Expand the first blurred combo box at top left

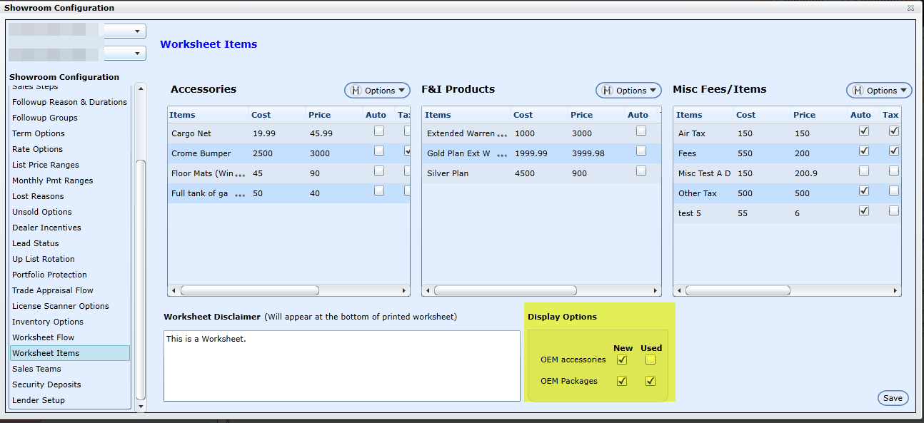(x=136, y=31)
